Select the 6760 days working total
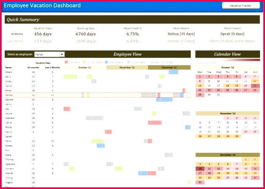The image size is (265, 189). click(x=86, y=34)
